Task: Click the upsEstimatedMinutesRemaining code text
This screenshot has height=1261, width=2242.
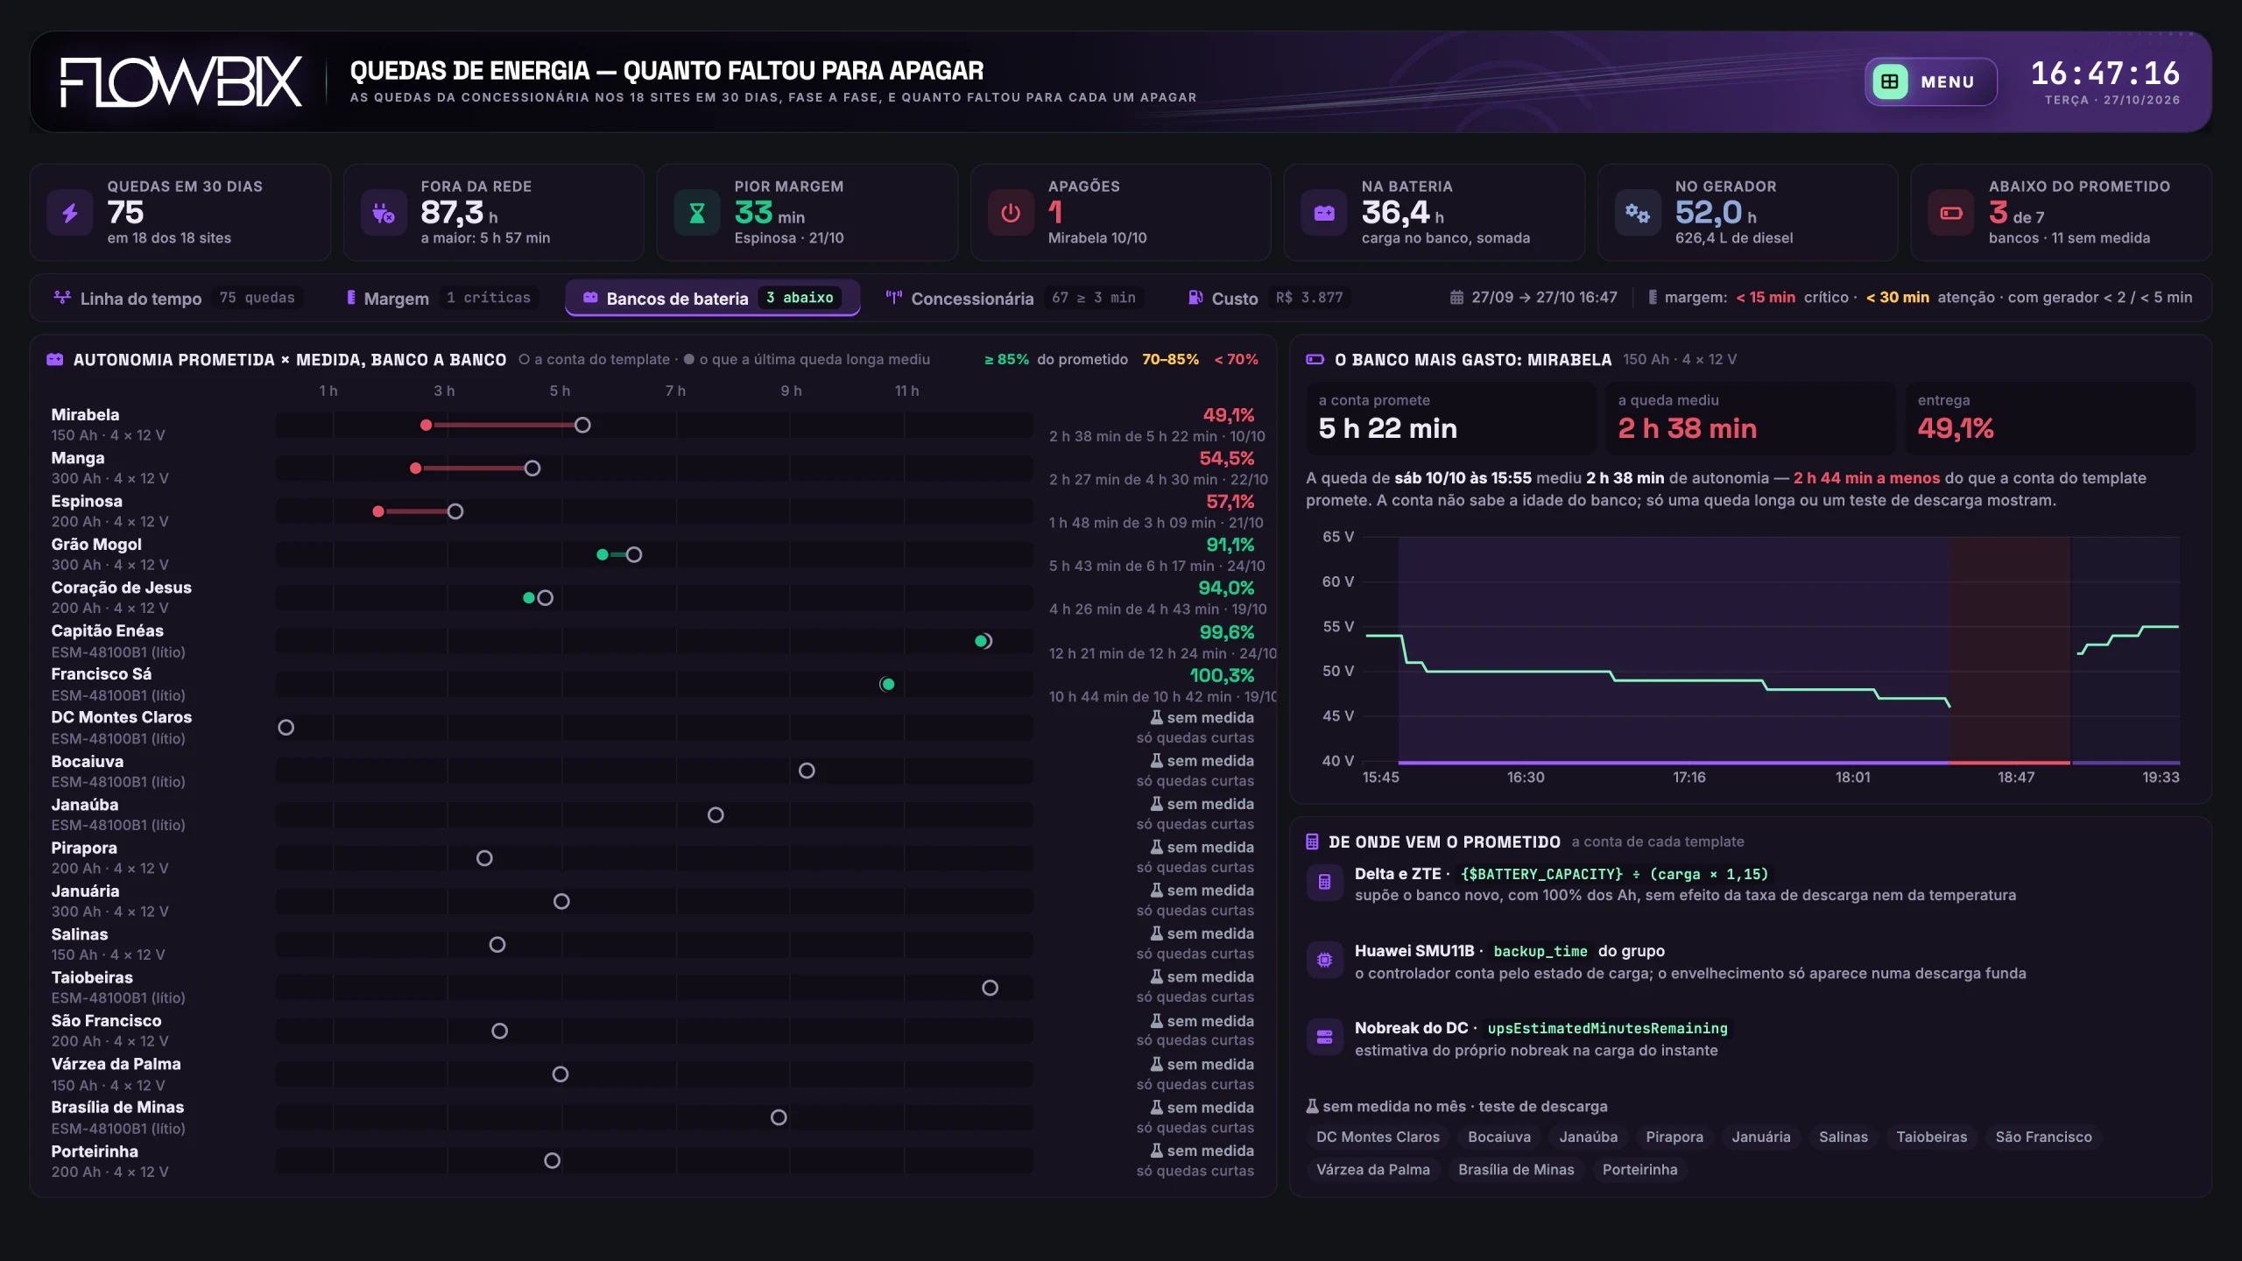Action: [x=1607, y=1028]
